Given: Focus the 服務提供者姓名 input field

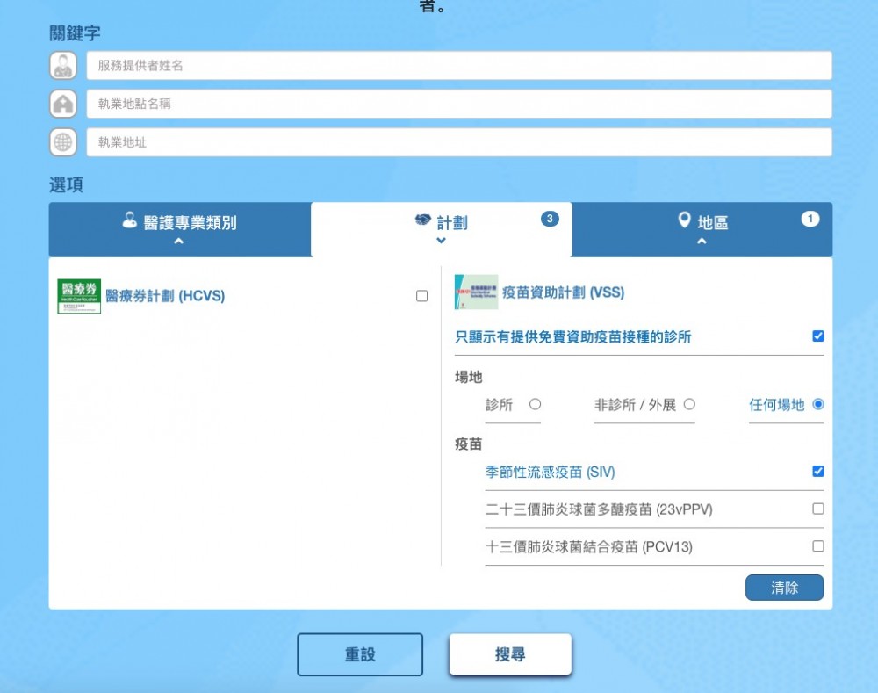Looking at the screenshot, I should 458,66.
